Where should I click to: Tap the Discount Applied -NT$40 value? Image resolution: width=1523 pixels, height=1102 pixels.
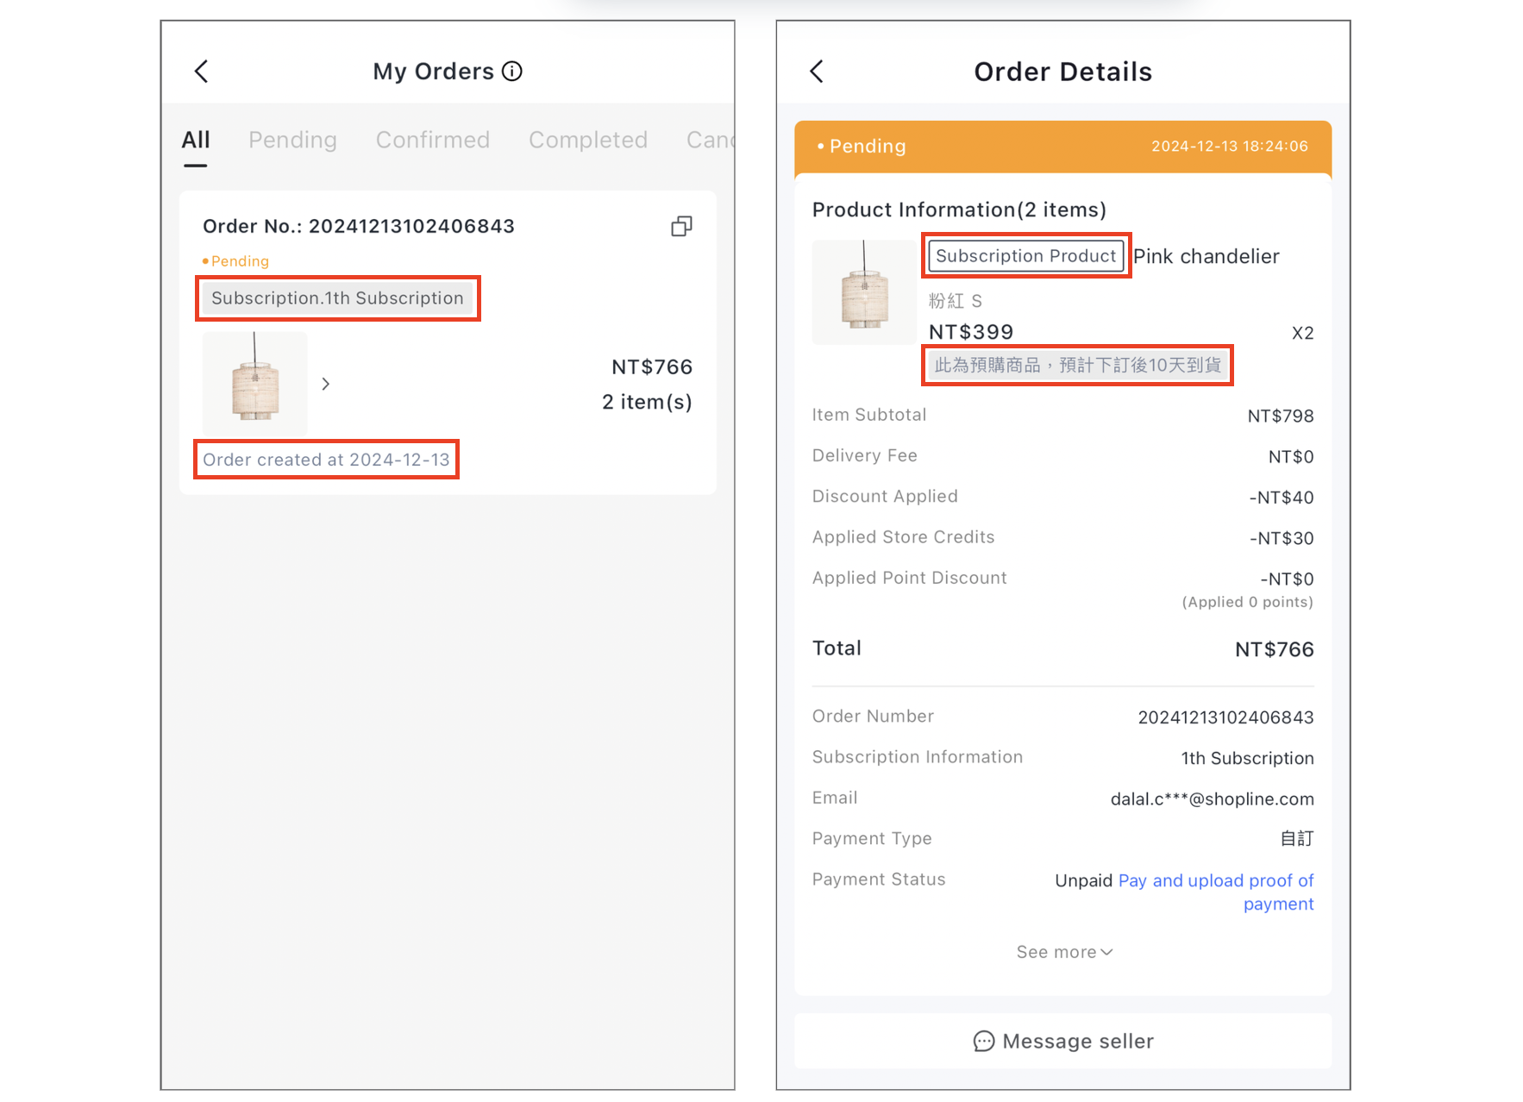coord(1282,498)
